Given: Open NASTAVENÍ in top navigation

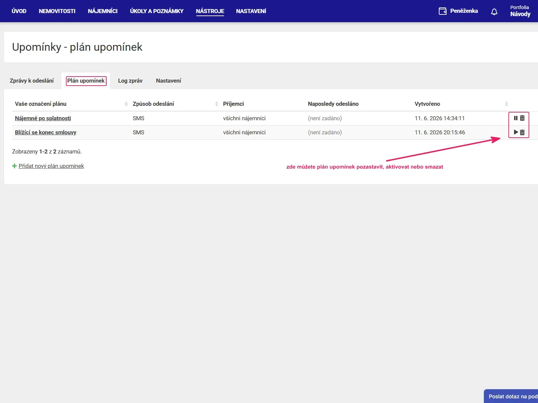Looking at the screenshot, I should pos(251,11).
